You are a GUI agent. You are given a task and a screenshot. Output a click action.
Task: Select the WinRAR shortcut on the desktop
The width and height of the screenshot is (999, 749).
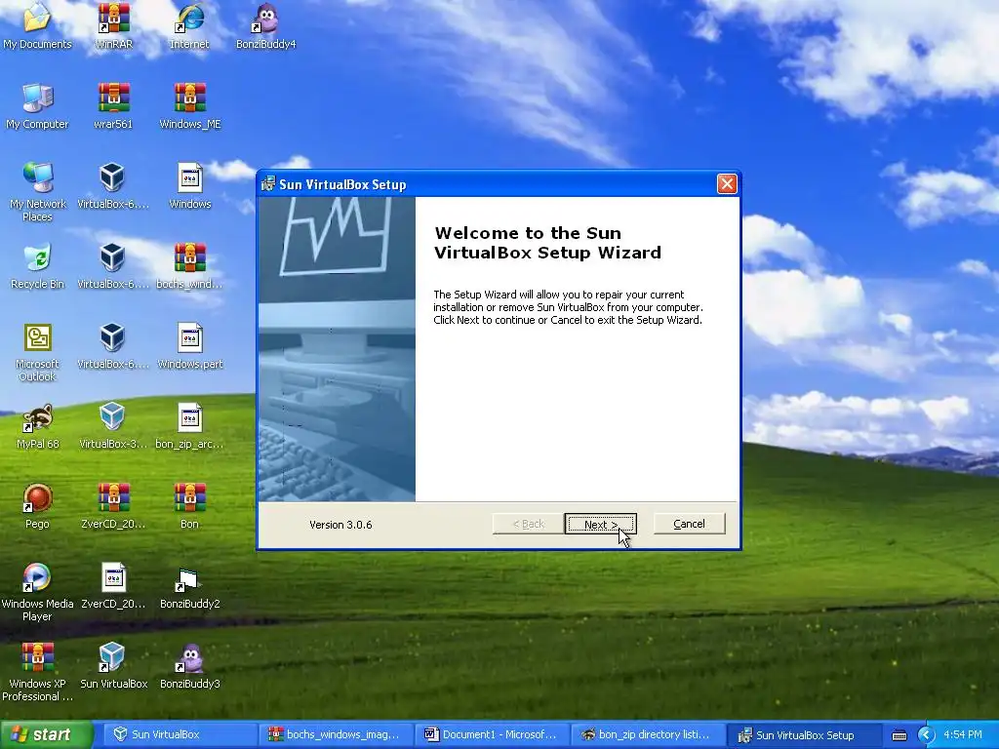coord(113,25)
